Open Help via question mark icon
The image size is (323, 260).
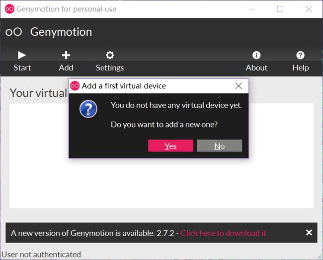point(300,55)
